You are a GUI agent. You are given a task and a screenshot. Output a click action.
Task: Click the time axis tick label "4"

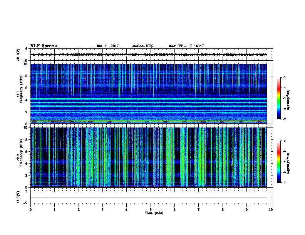[126, 210]
